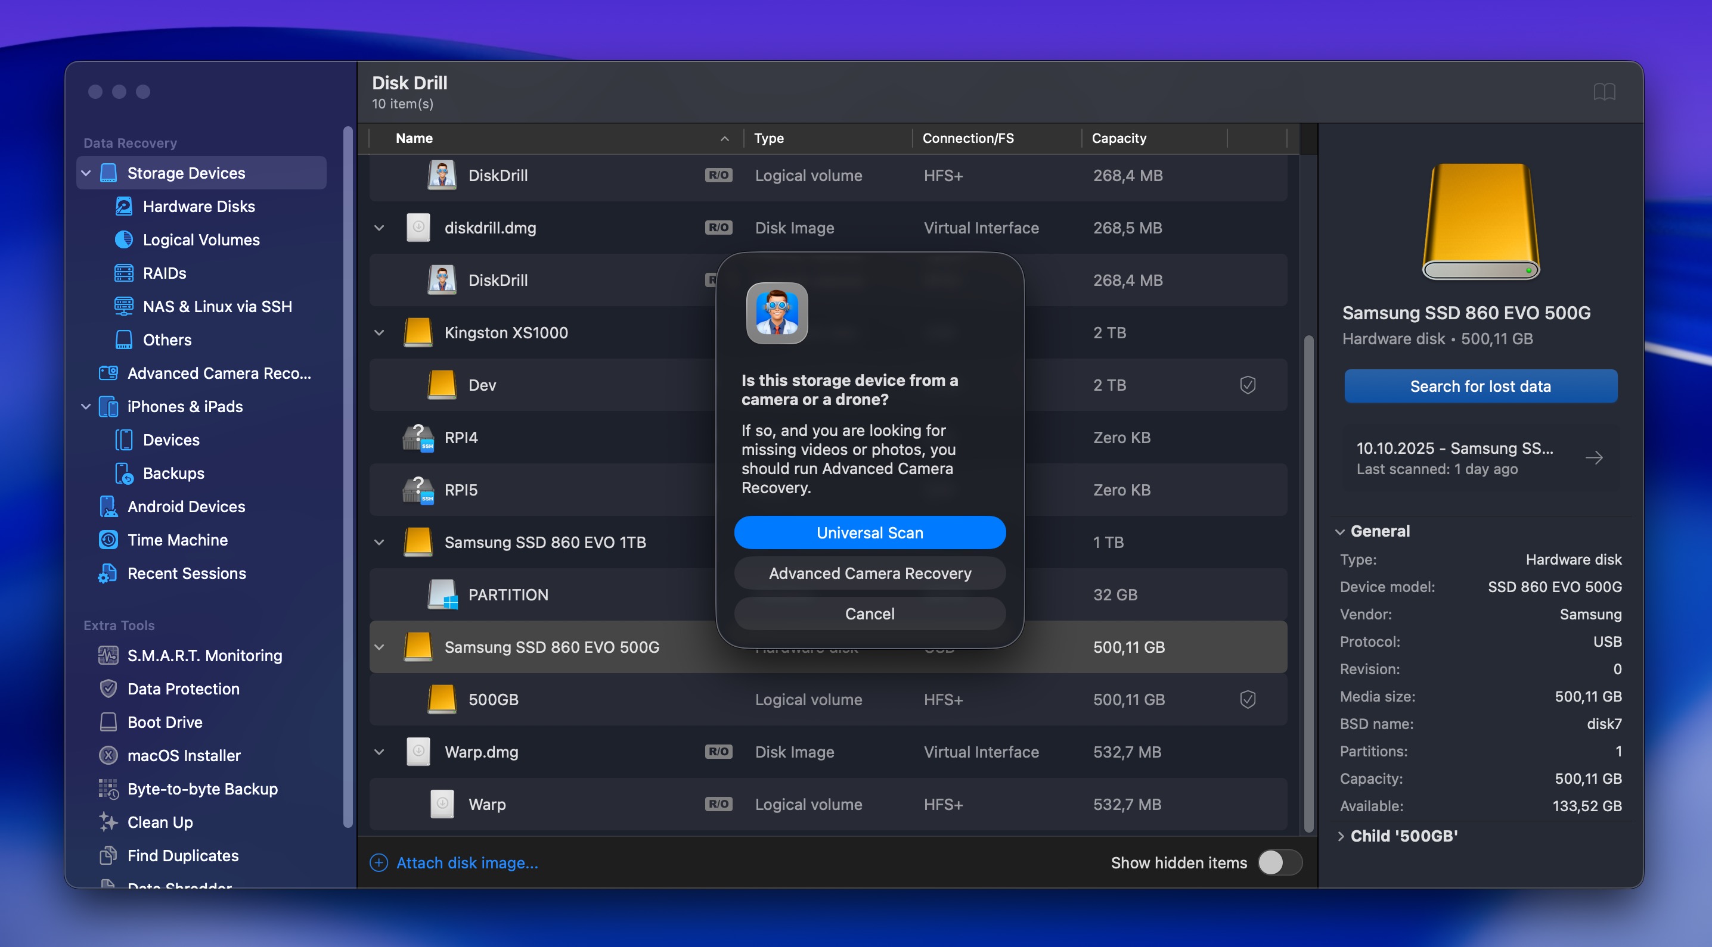Expand the Child '500GB' section in the panel

(x=1341, y=836)
